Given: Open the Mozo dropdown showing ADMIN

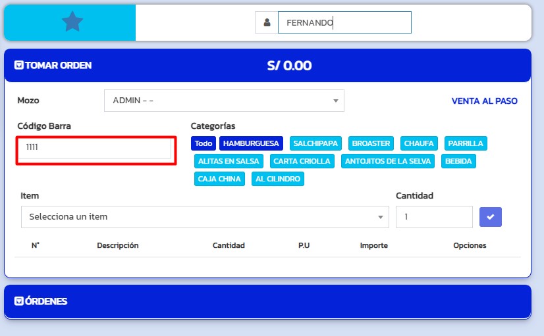Looking at the screenshot, I should 224,101.
